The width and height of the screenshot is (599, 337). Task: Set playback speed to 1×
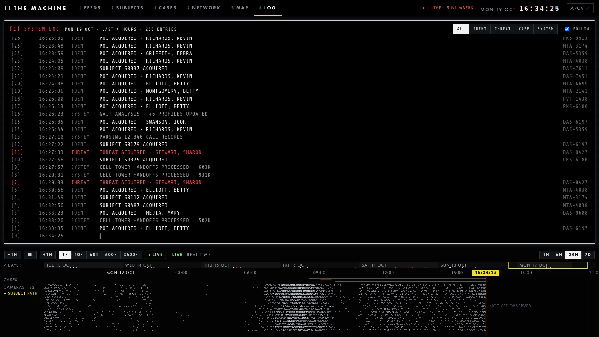pos(65,255)
